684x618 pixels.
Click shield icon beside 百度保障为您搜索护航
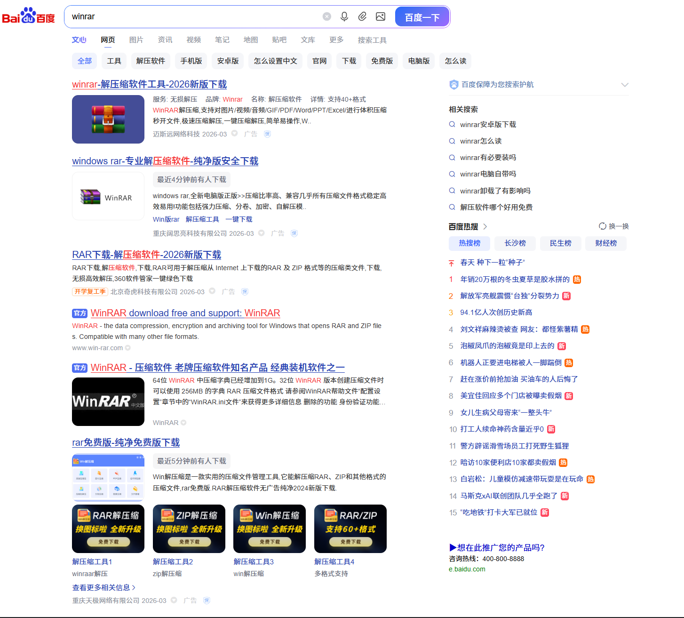[453, 85]
